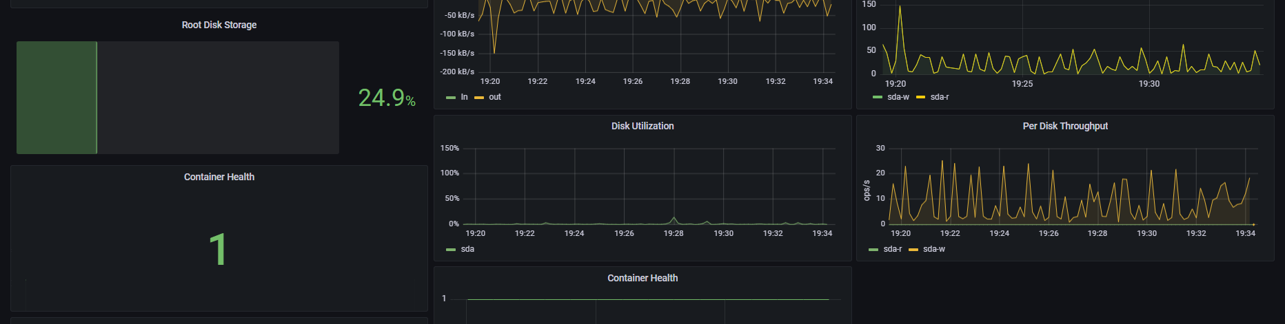
Task: Open the Disk Utilization panel title menu
Action: pos(642,126)
